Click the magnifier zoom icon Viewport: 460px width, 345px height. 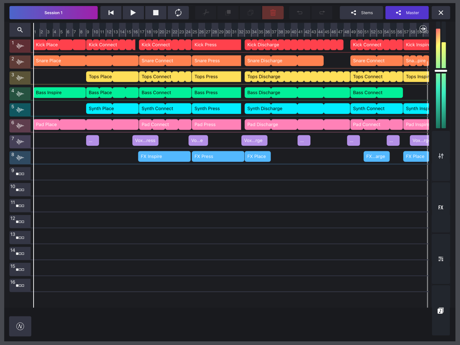(x=20, y=30)
